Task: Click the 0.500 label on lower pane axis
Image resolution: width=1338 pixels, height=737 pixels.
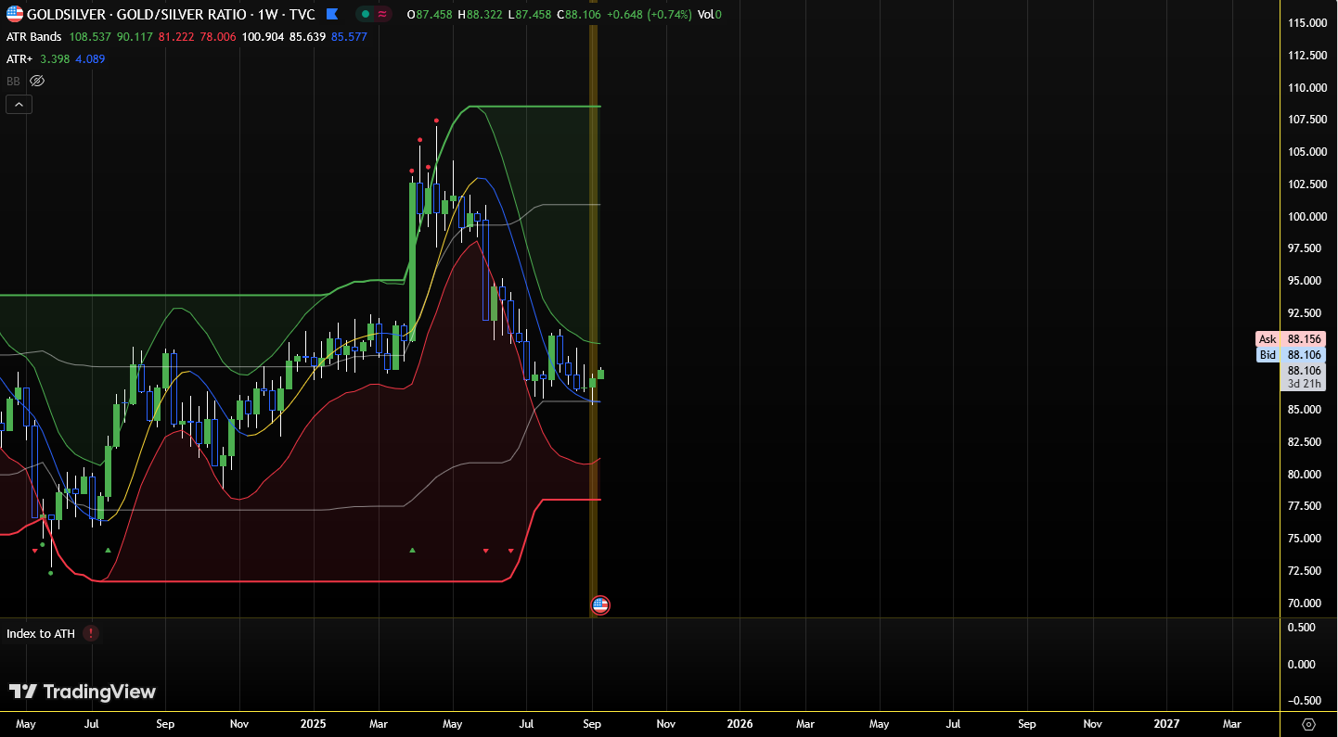Action: pyautogui.click(x=1303, y=627)
